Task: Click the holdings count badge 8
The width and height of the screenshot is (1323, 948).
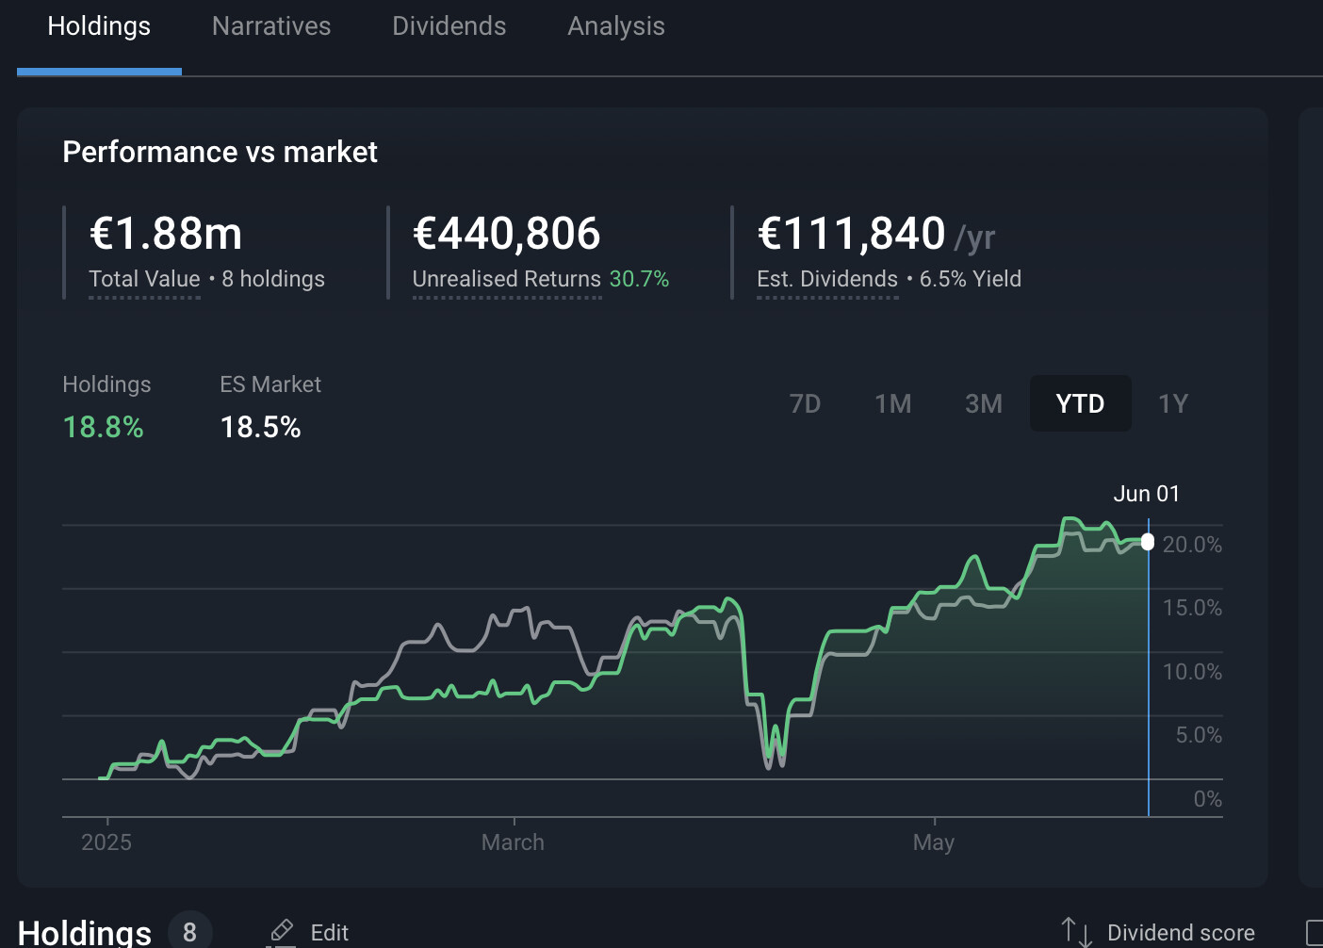Action: tap(190, 932)
